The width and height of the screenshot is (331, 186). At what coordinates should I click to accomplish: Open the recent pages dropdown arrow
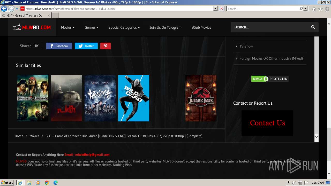click(x=17, y=9)
